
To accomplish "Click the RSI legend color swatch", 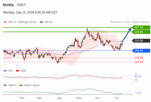I will click(5, 71).
